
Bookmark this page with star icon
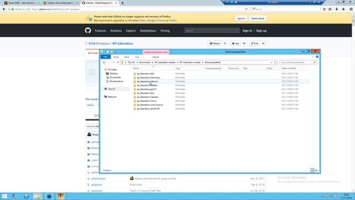[x=324, y=9]
